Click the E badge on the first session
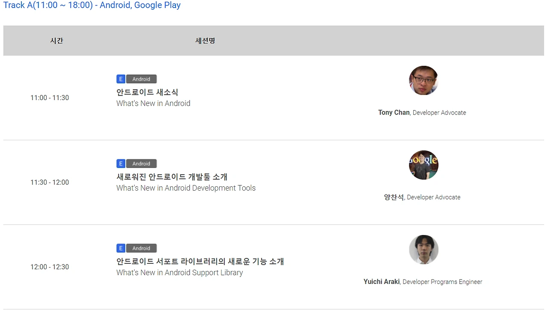This screenshot has width=547, height=312. click(x=121, y=79)
